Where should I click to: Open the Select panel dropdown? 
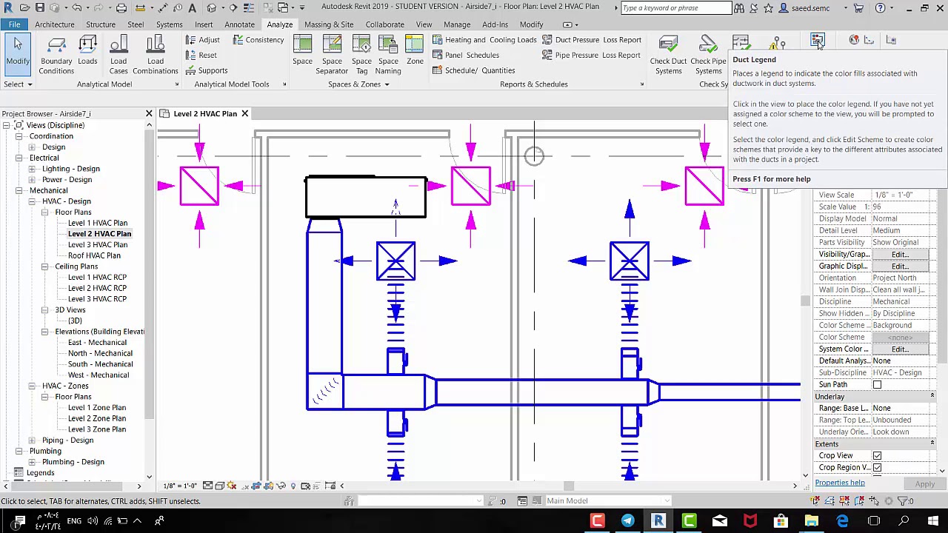(18, 84)
